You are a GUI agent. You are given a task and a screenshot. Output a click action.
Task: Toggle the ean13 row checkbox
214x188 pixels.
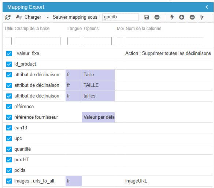click(9, 128)
